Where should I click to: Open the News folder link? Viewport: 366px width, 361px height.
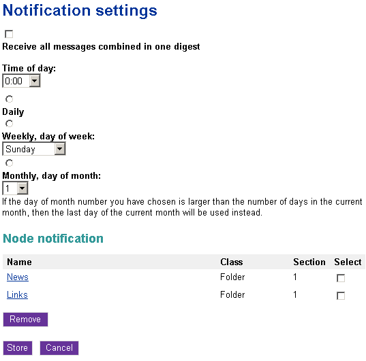(18, 277)
